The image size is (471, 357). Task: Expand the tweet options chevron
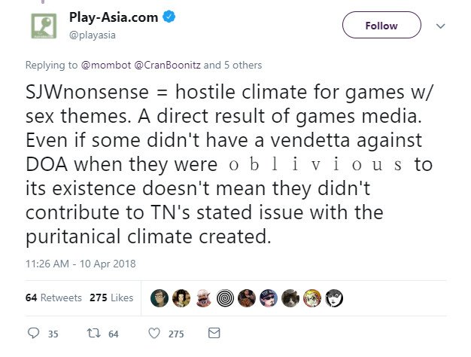(440, 26)
